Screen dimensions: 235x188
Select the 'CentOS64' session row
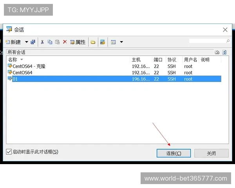coord(114,73)
